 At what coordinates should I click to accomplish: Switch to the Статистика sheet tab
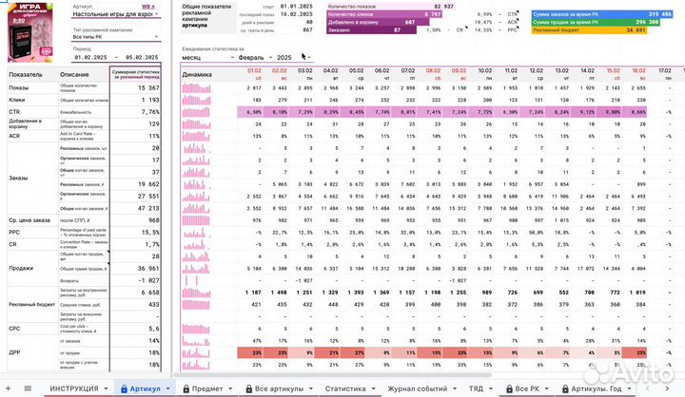[344, 388]
